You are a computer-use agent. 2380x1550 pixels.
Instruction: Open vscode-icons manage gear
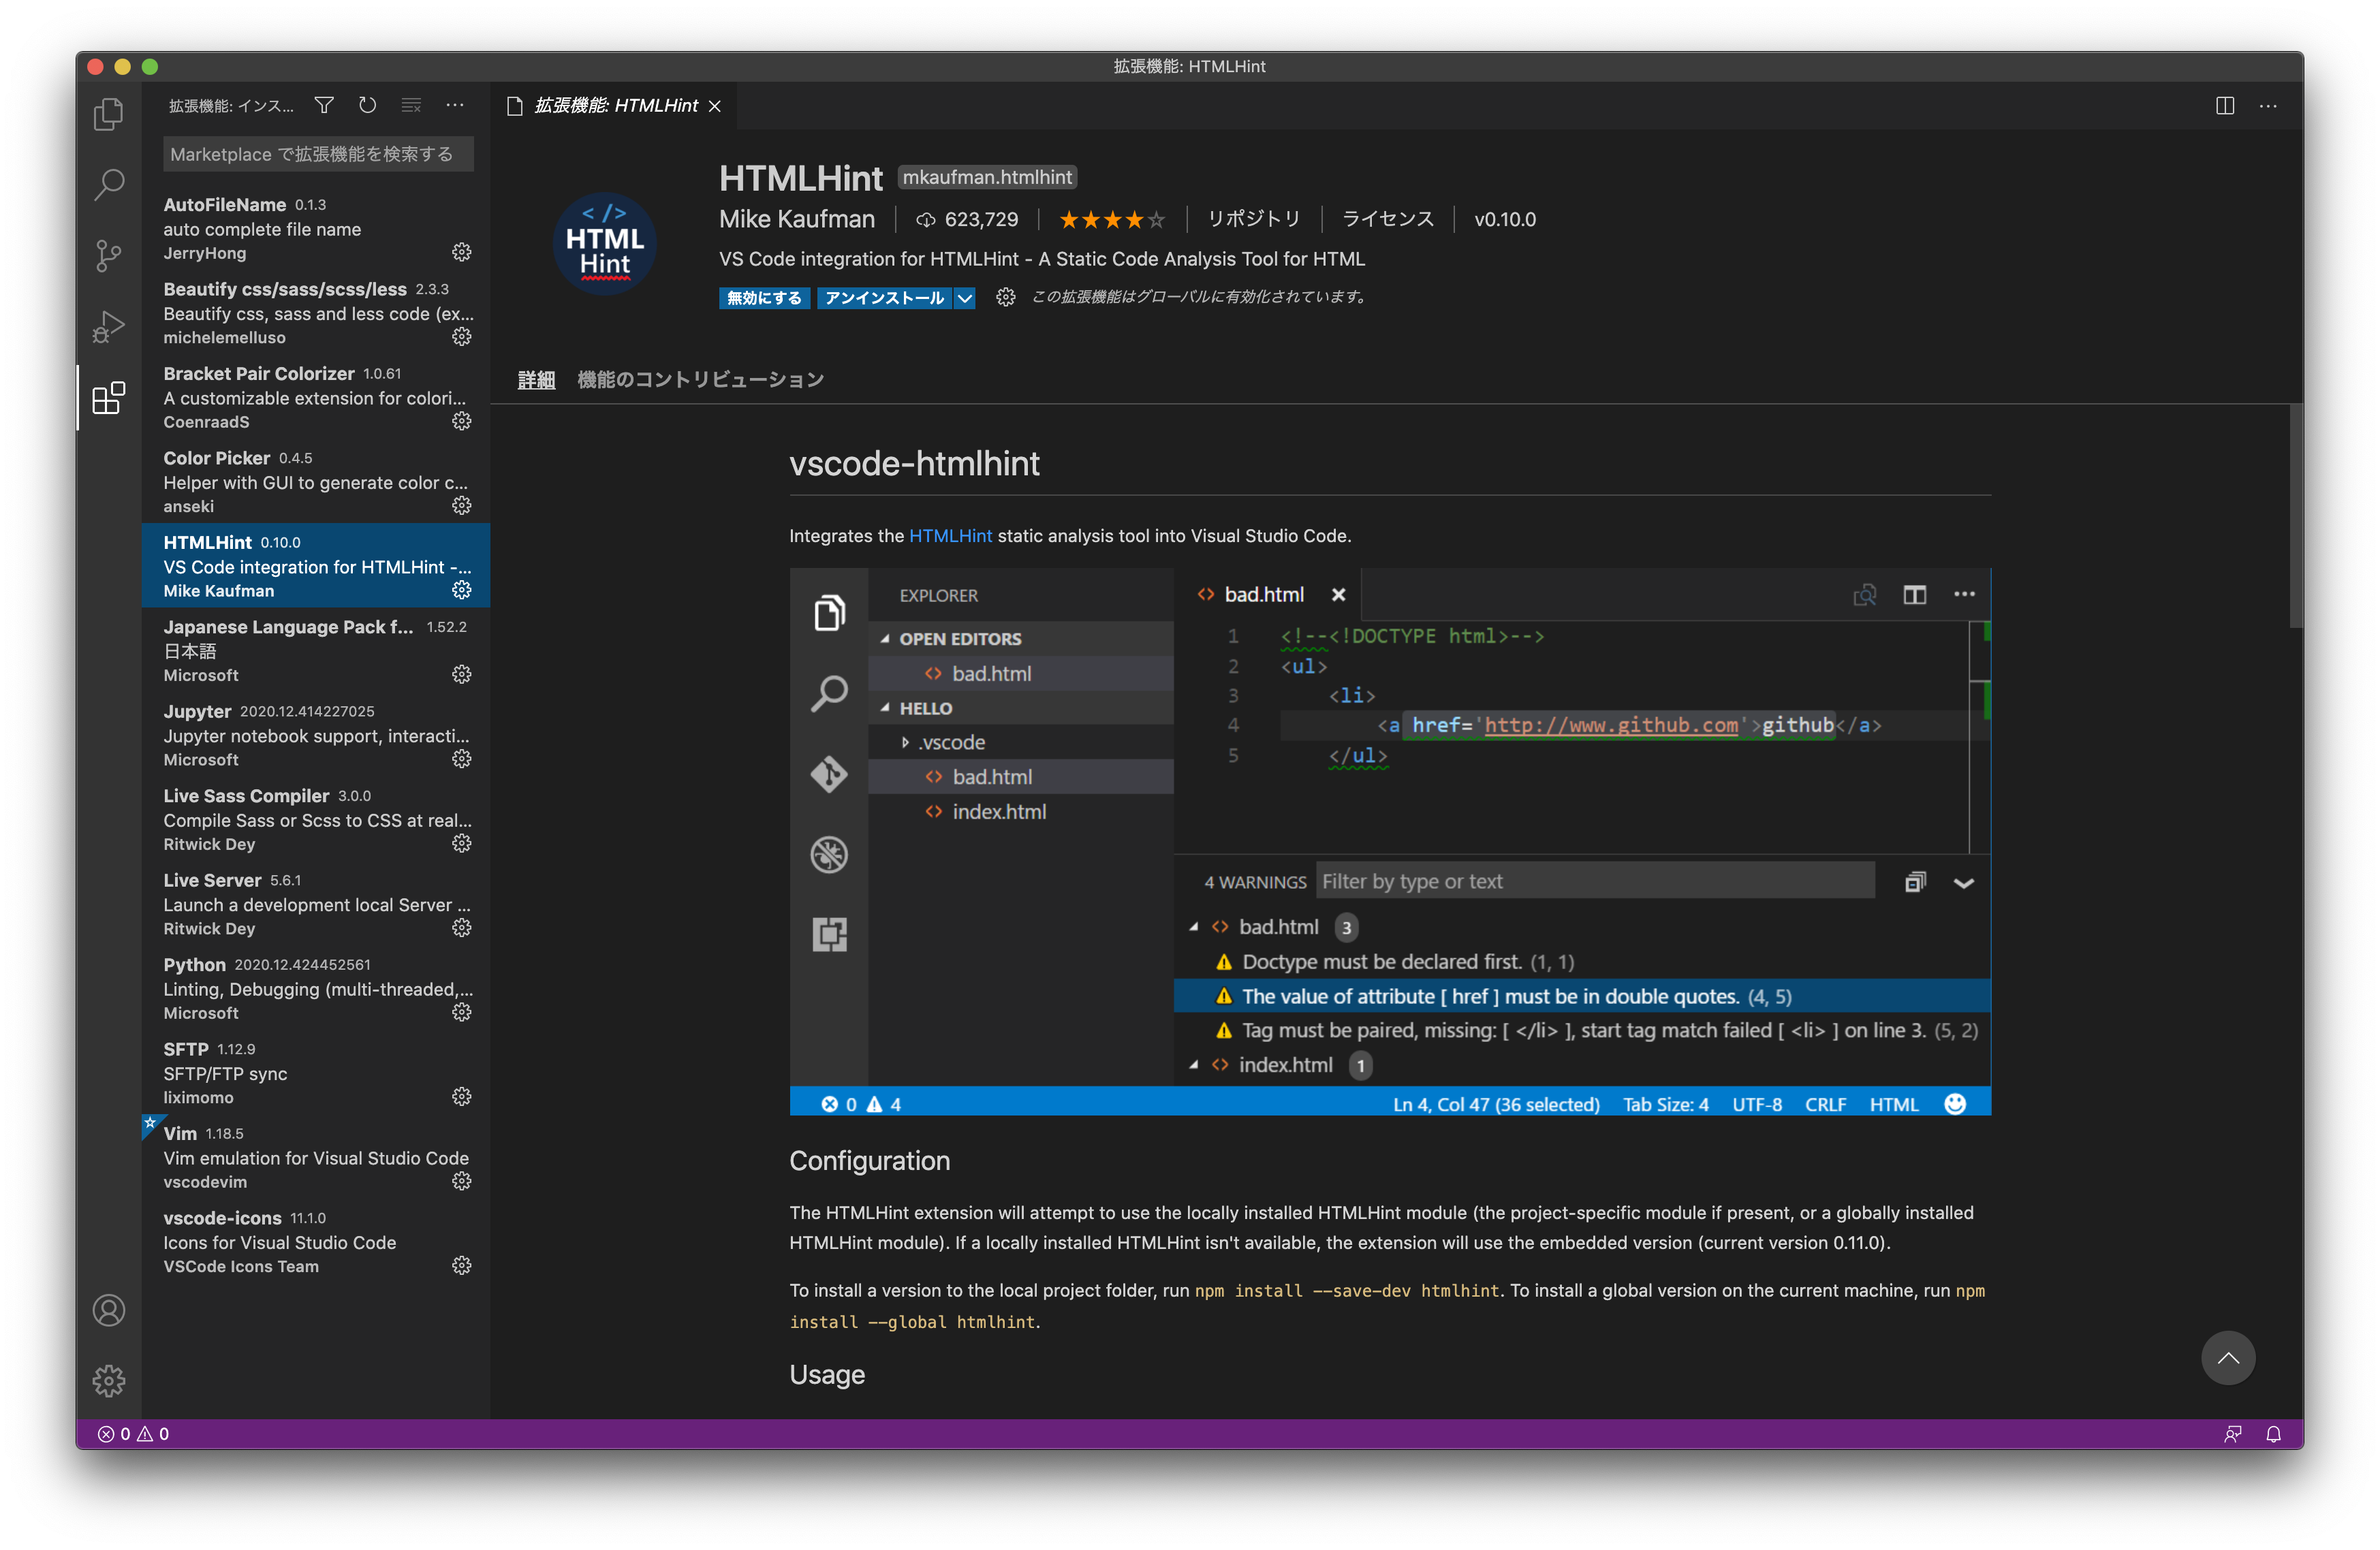461,1266
